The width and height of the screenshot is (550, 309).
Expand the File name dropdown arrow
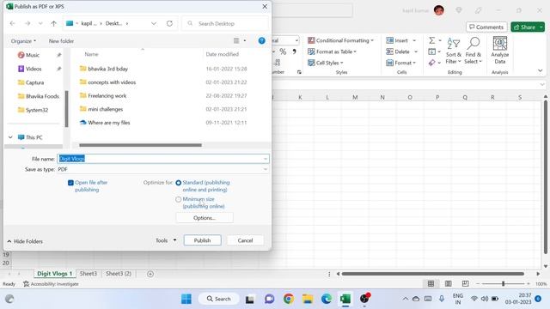click(x=266, y=159)
